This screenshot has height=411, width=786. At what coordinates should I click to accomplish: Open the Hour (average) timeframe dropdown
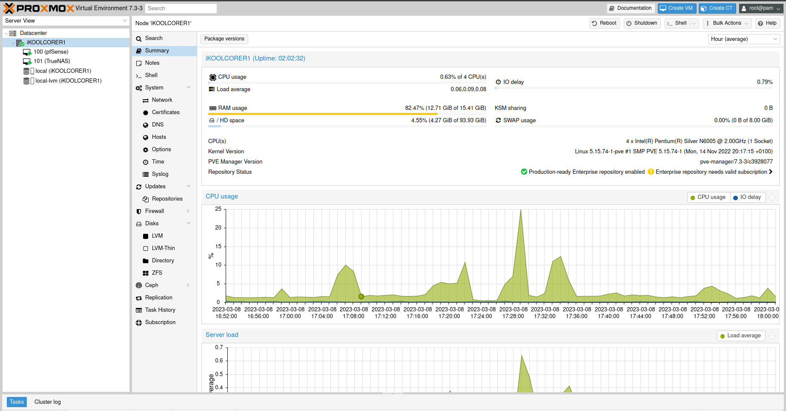(775, 39)
